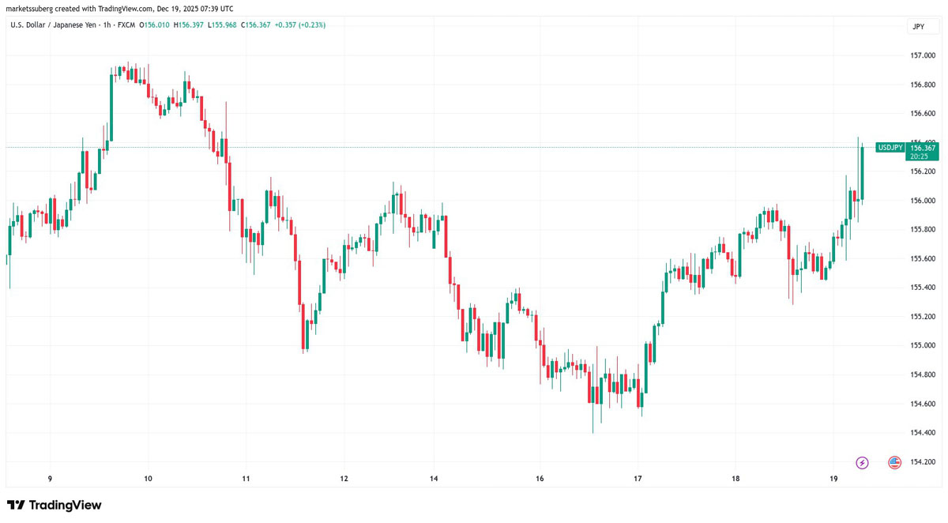The image size is (948, 523).
Task: Click the close price value C156.367
Action: 254,25
